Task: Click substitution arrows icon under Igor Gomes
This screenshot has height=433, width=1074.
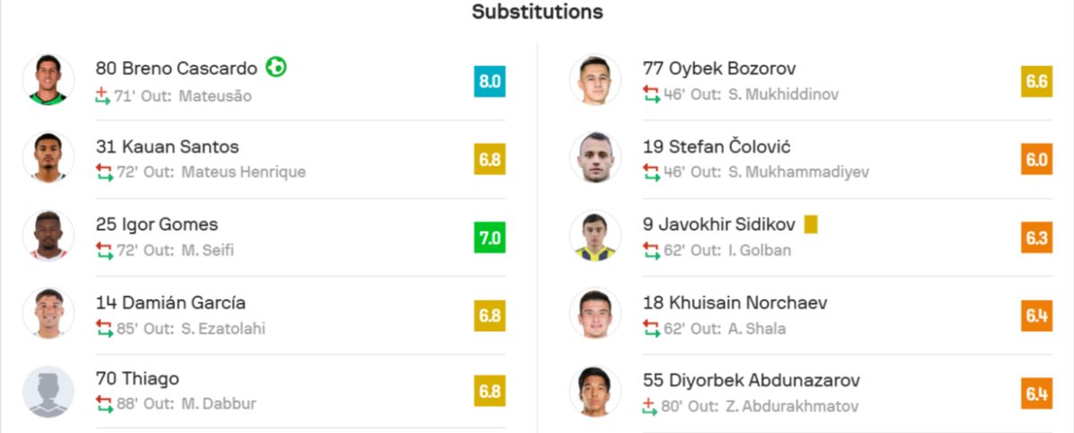Action: (x=104, y=250)
